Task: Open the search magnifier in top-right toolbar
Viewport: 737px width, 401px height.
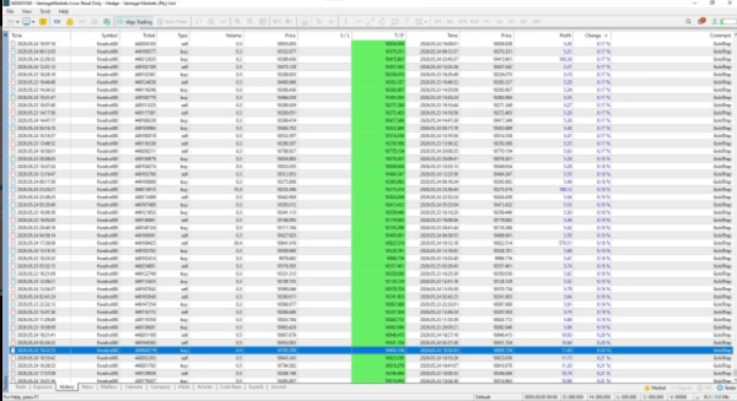Action: tap(688, 22)
